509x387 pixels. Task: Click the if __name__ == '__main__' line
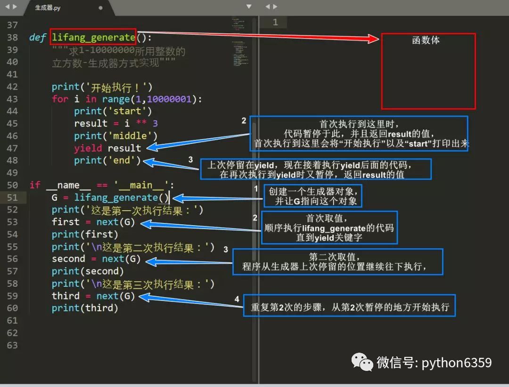pyautogui.click(x=102, y=185)
